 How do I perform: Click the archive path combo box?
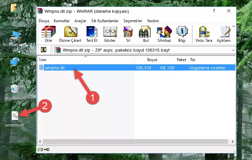(x=145, y=50)
